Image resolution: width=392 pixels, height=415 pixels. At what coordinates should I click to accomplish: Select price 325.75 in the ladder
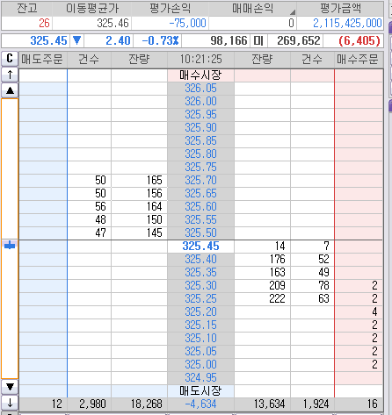200,168
